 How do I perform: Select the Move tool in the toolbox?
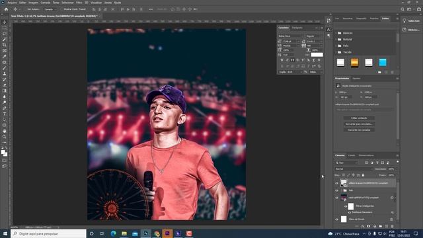click(5, 22)
